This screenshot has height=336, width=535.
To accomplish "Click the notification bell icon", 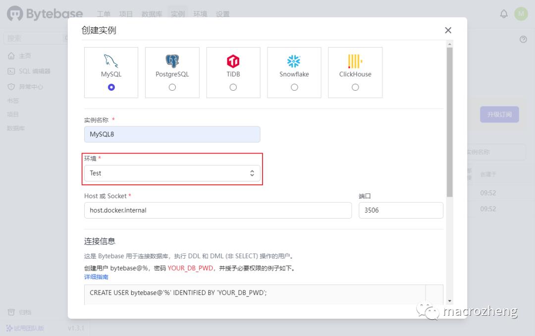I will click(504, 13).
